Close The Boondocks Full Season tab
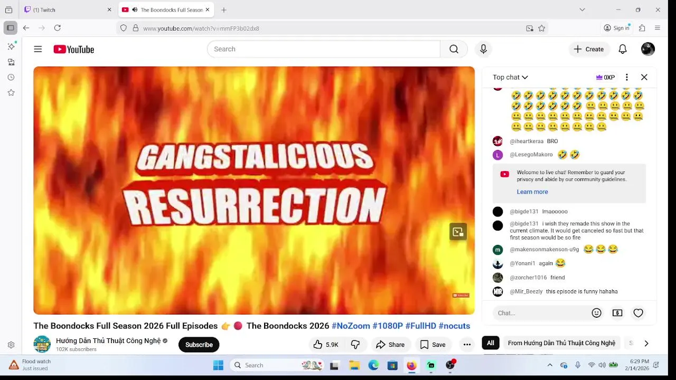Screen dimensions: 676x380 click(x=208, y=9)
